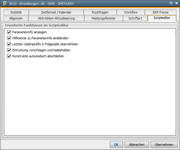Viewport: 180px width, 150px height.
Task: Disable Hilfetexte zu Parameterinfo einblenden
Action: pos(9,38)
